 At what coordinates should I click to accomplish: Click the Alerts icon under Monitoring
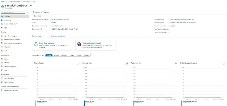(2, 59)
